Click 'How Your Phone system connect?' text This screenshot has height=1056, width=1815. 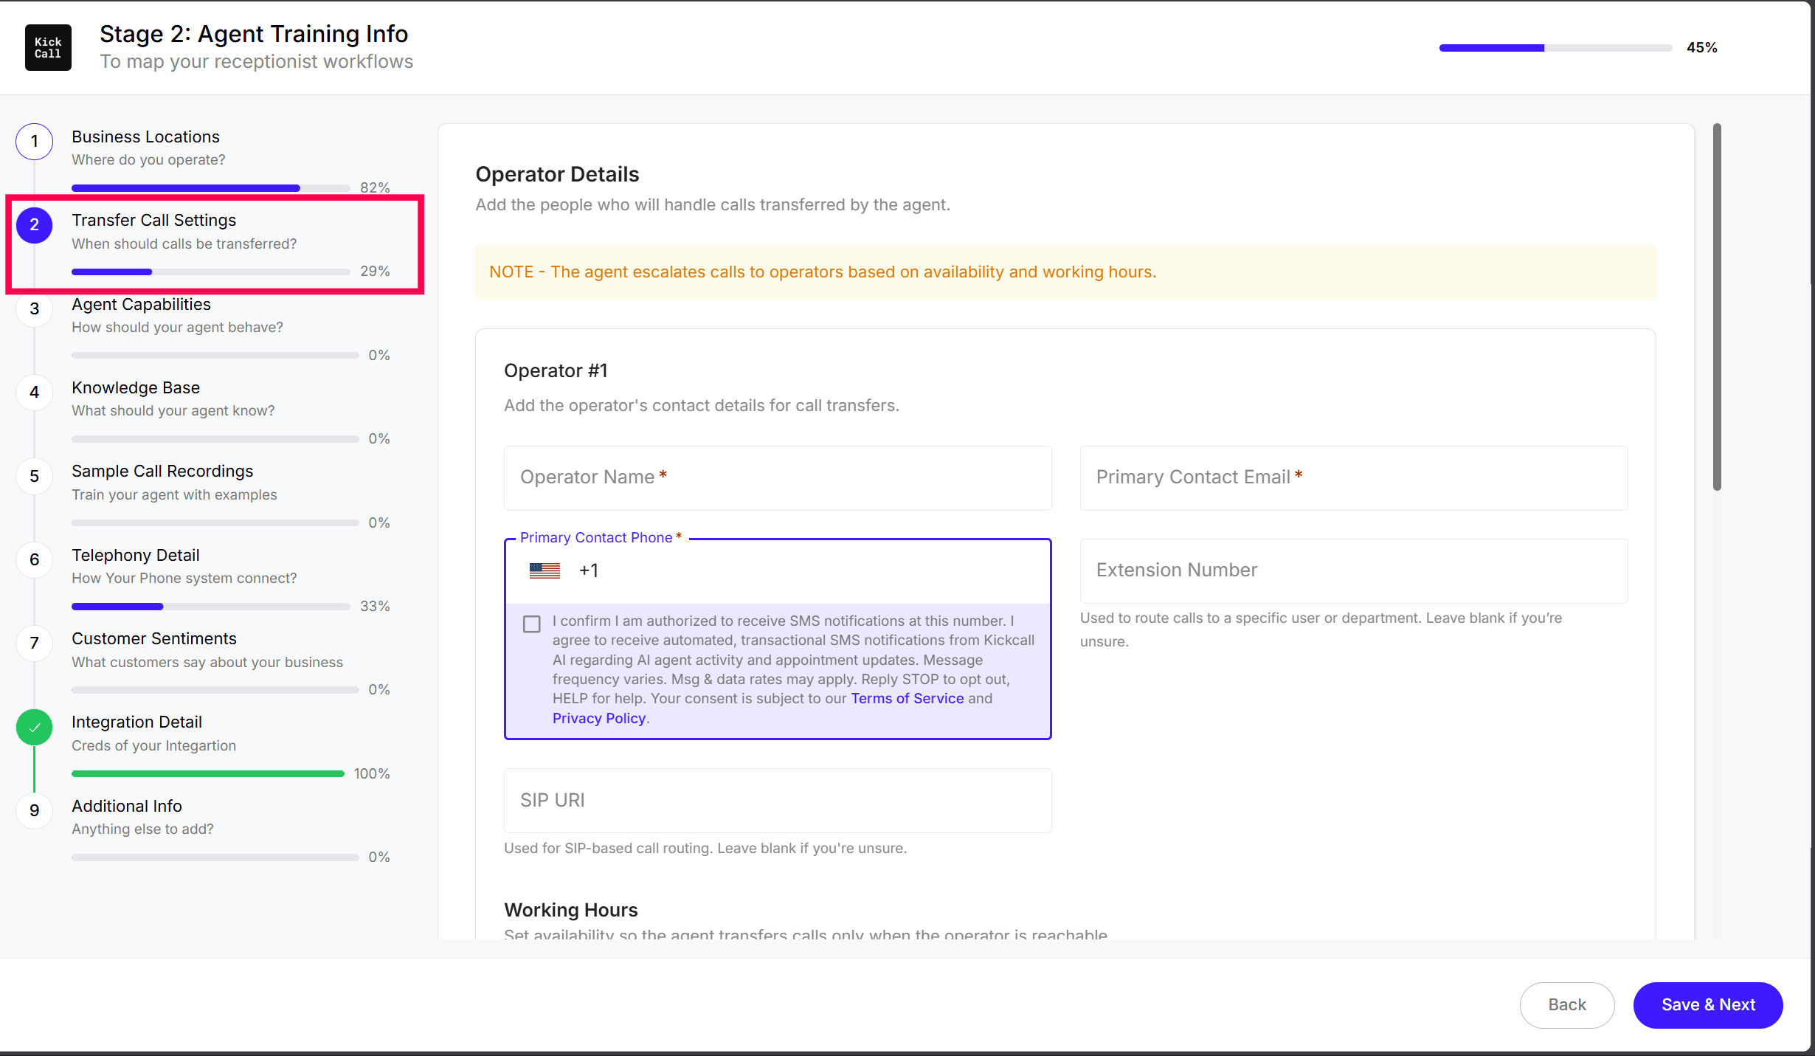point(184,578)
